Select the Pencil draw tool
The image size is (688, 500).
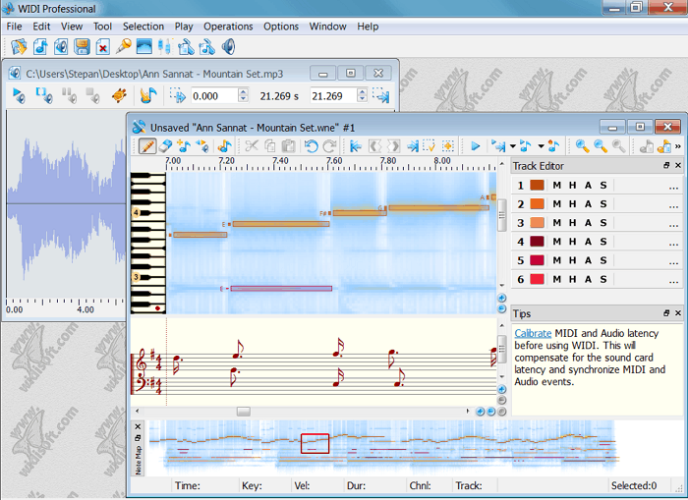coord(147,146)
